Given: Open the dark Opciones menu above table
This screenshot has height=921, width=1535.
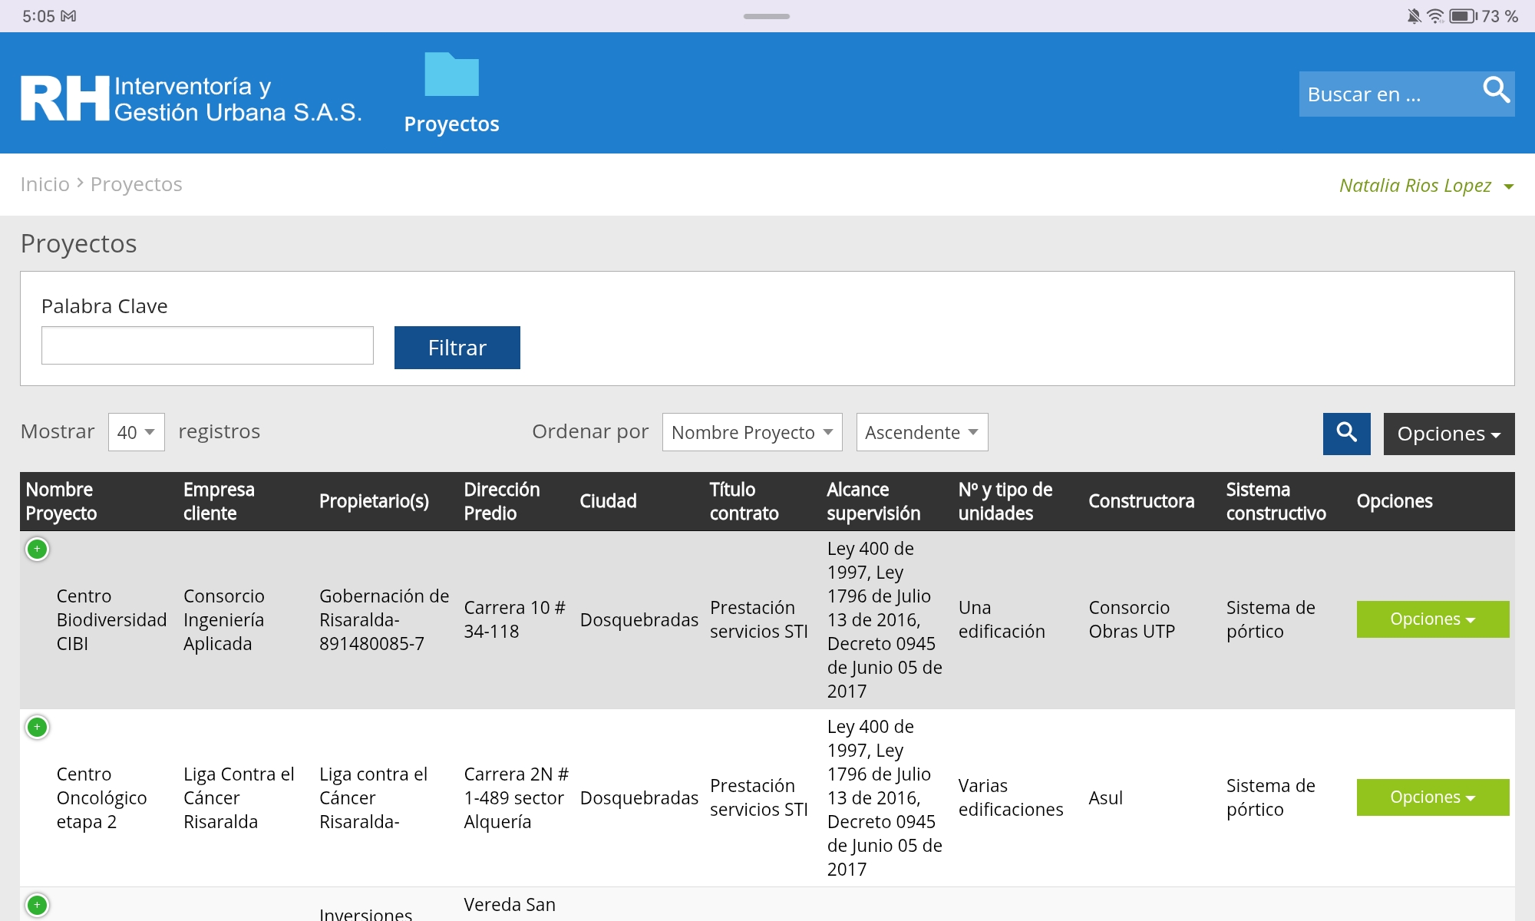Looking at the screenshot, I should (1448, 434).
